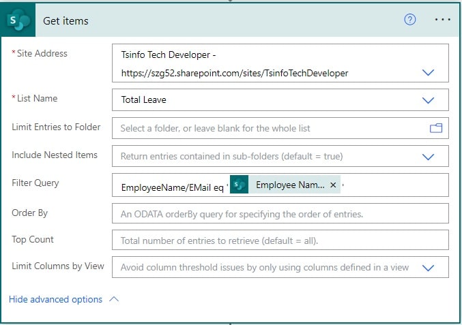Remove the Employee Name token with the X

(333, 185)
